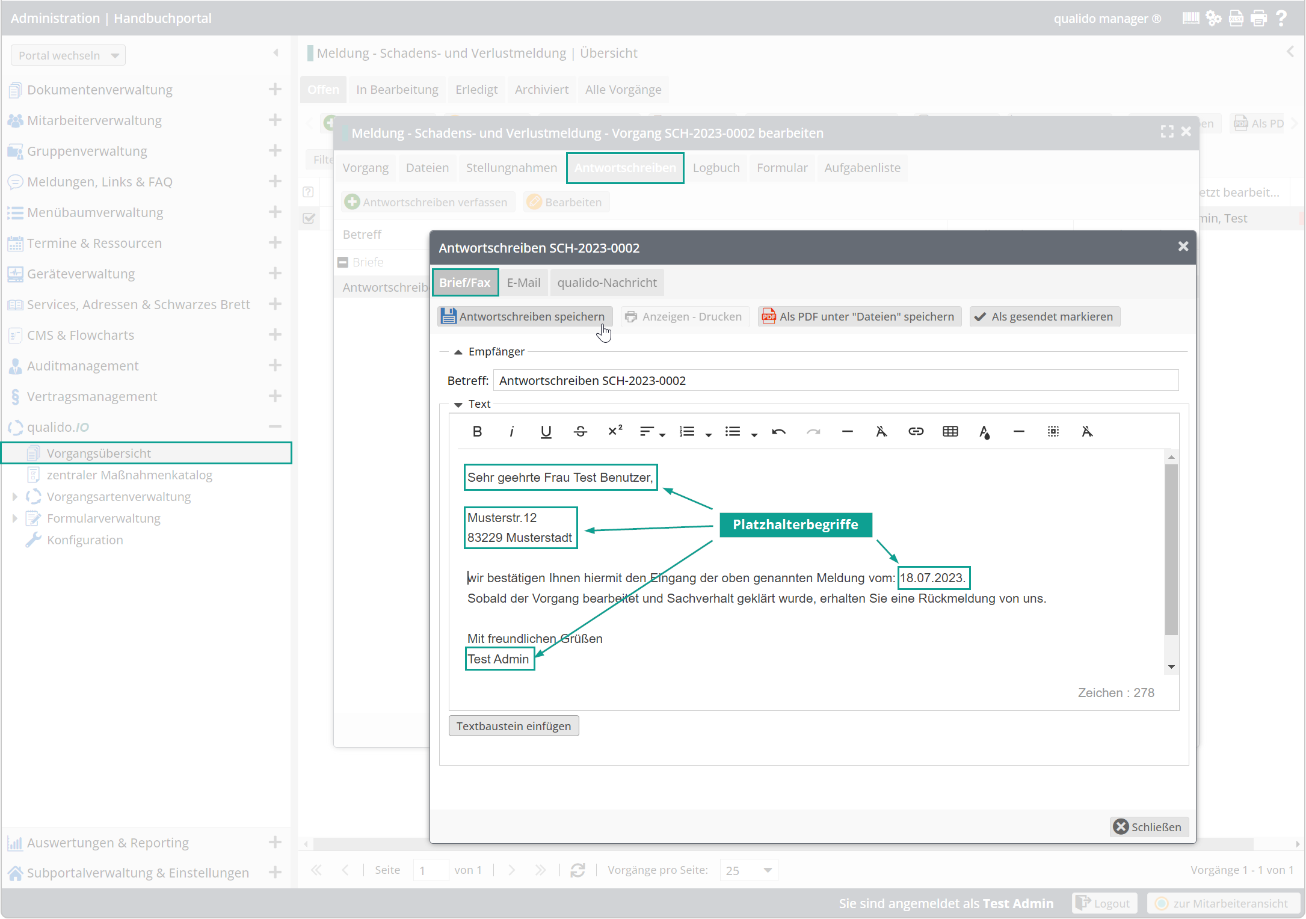1306x919 pixels.
Task: Toggle row checkbox in background list
Action: pos(309,218)
